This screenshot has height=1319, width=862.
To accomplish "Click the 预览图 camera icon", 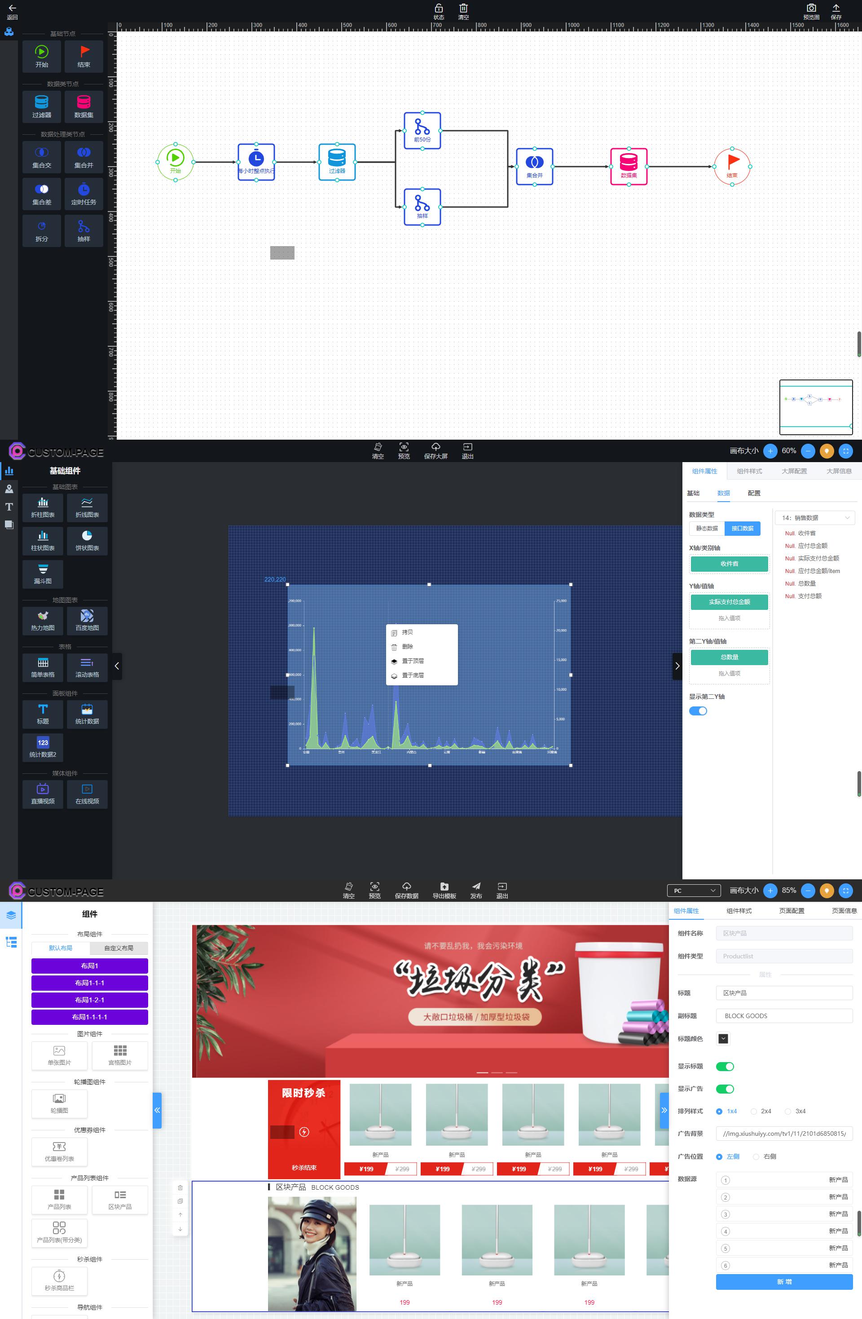I will point(811,9).
